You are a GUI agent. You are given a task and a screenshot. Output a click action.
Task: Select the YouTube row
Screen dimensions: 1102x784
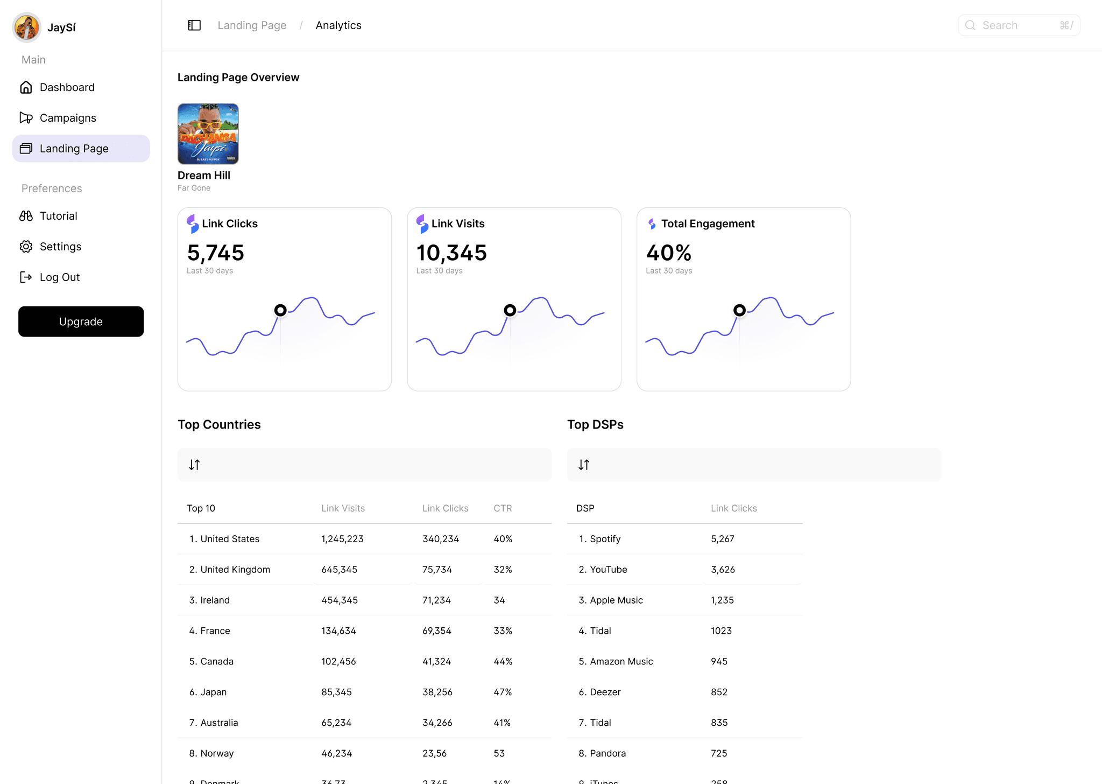click(685, 570)
